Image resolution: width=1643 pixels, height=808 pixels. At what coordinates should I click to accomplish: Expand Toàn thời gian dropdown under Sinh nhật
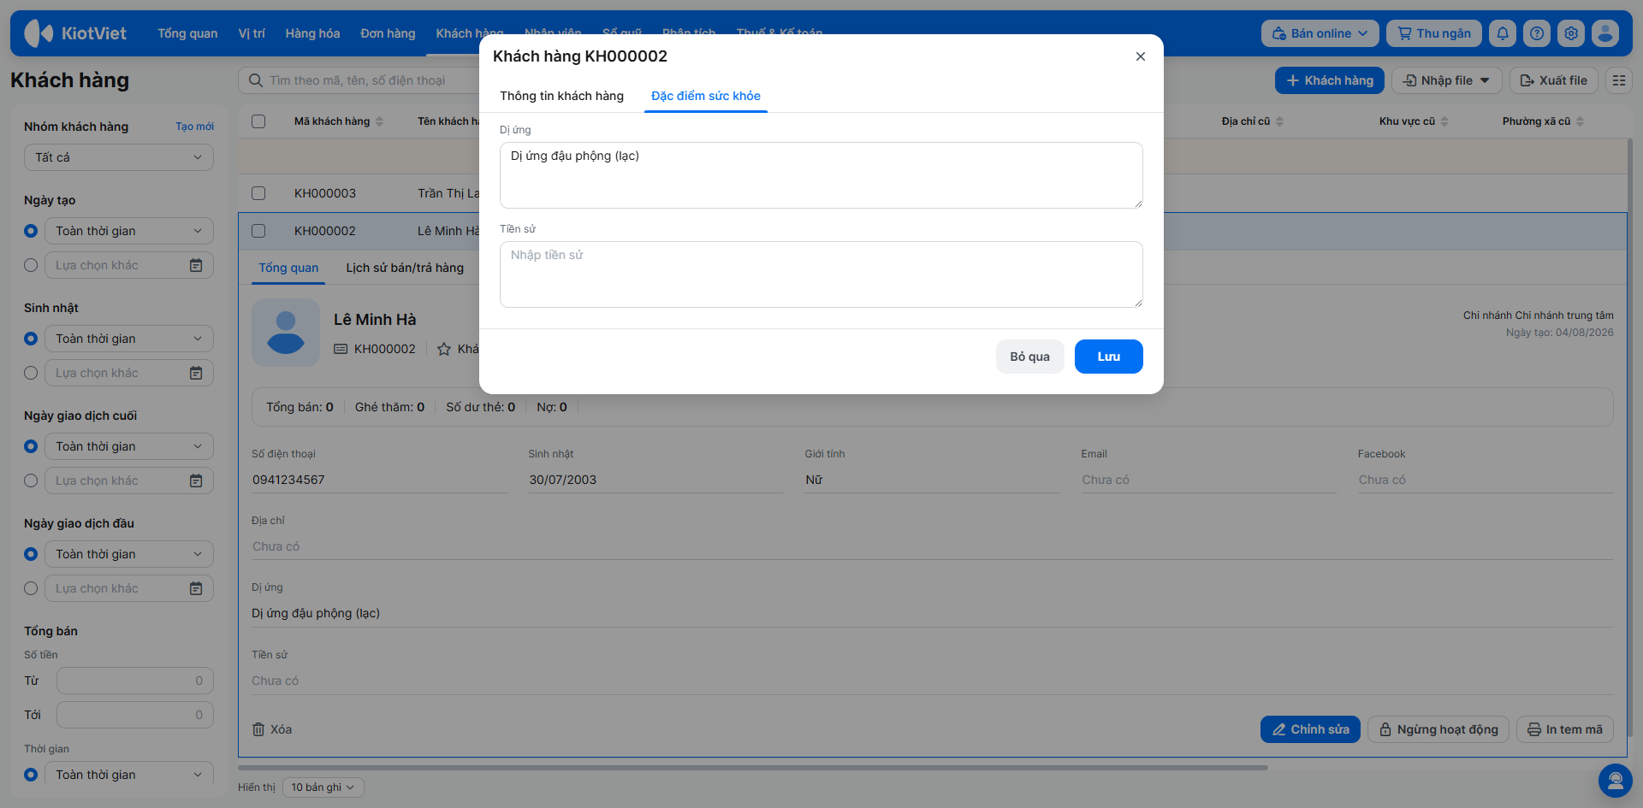[x=129, y=339]
